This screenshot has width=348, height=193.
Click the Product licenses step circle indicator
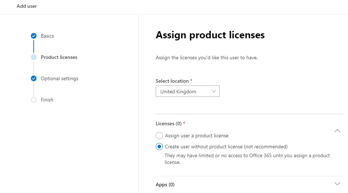coord(34,57)
